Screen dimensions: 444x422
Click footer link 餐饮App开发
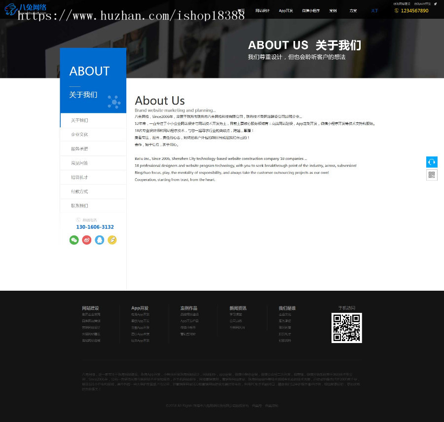(x=140, y=321)
